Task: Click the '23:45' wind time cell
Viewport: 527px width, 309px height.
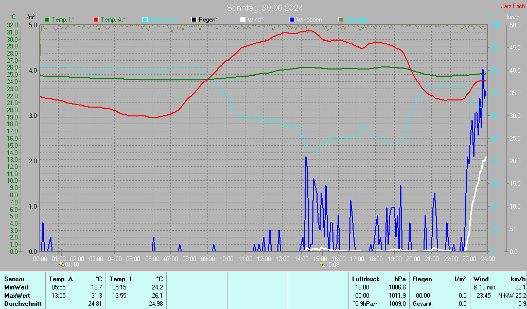Action: pos(483,296)
